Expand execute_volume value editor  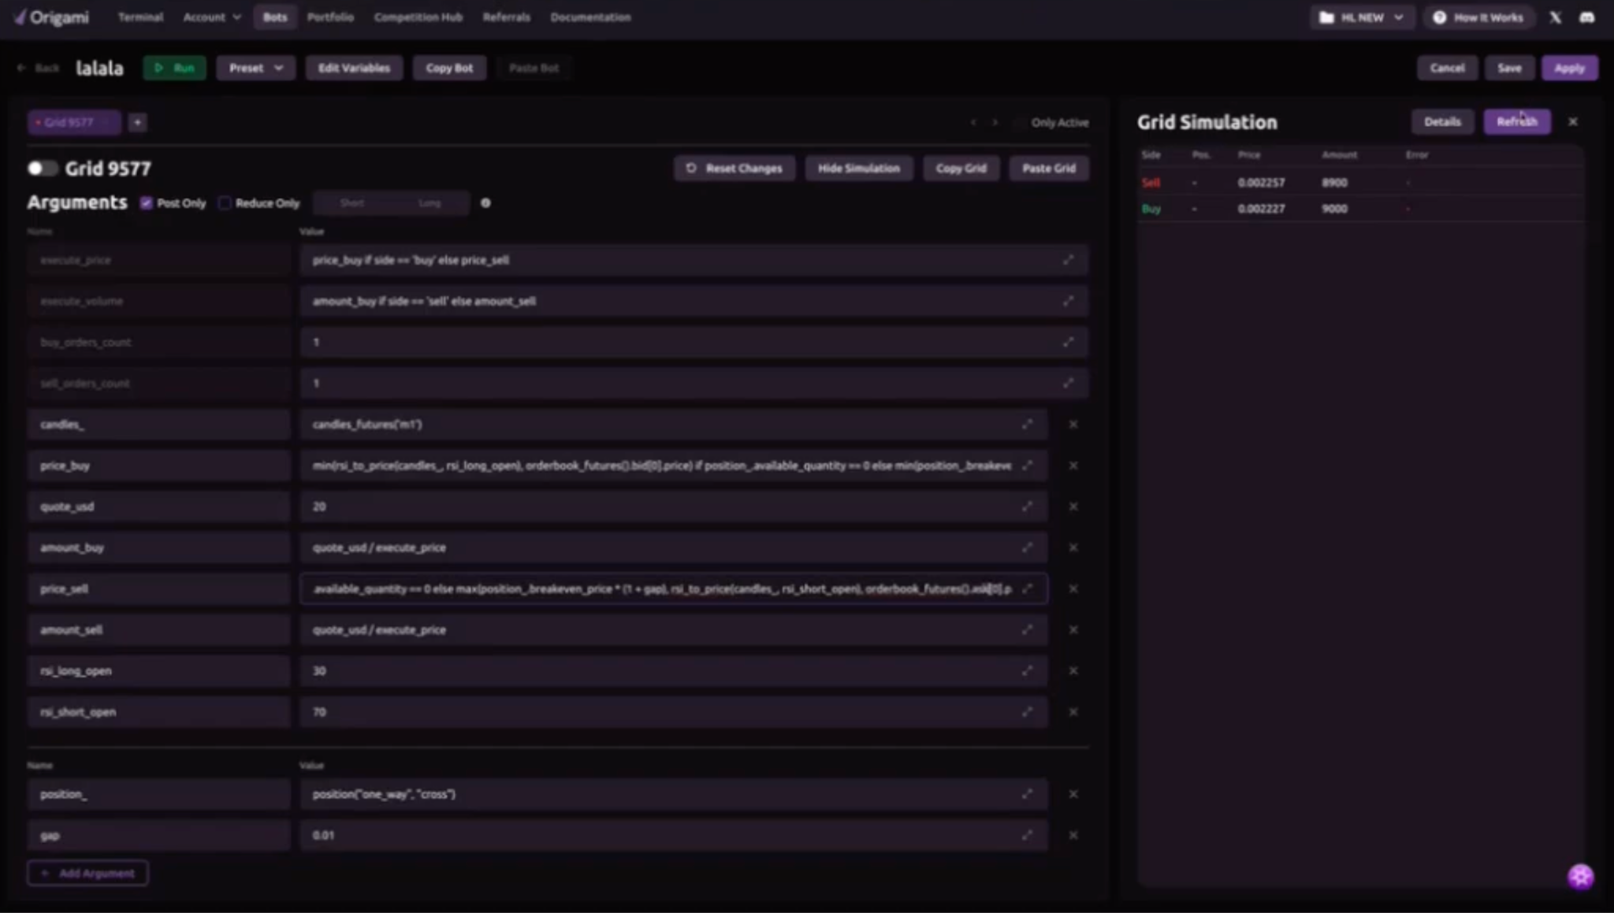coord(1068,301)
